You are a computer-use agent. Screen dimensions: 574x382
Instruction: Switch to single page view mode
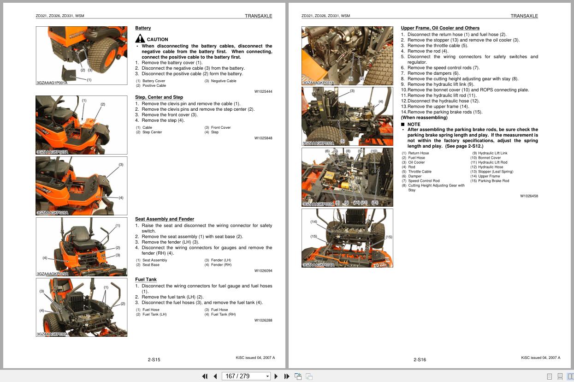[x=549, y=376]
